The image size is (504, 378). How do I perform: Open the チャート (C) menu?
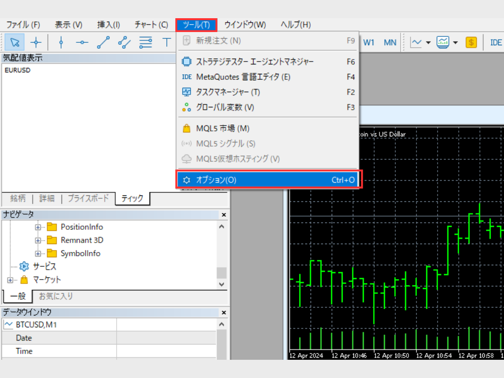click(152, 25)
